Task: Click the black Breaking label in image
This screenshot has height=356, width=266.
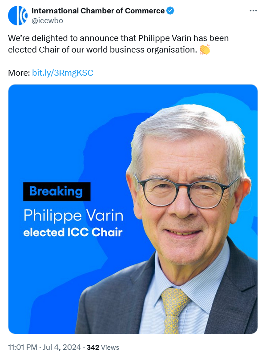Action: click(x=57, y=191)
